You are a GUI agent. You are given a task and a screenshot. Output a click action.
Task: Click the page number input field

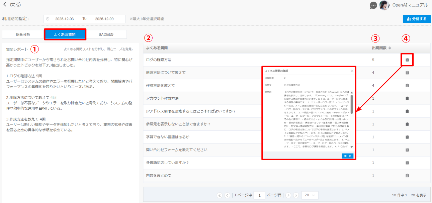coord(259,195)
